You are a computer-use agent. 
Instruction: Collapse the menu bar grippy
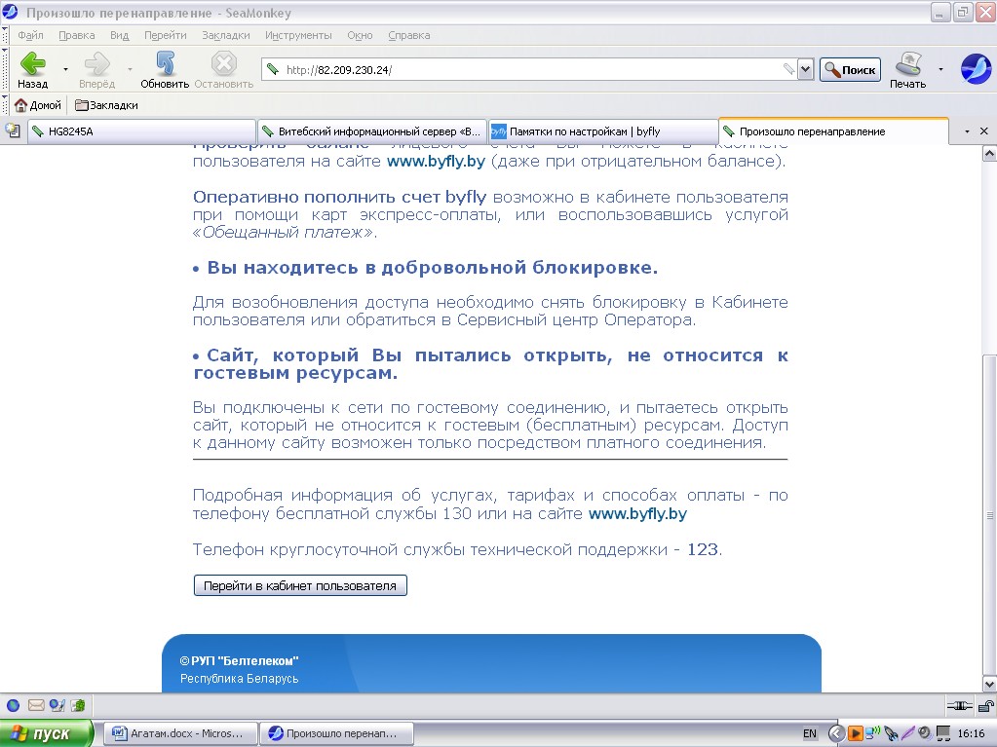click(x=5, y=35)
